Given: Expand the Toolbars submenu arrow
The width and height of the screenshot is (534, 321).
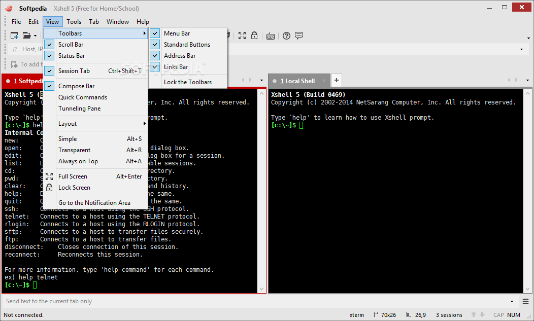Looking at the screenshot, I should pyautogui.click(x=144, y=33).
